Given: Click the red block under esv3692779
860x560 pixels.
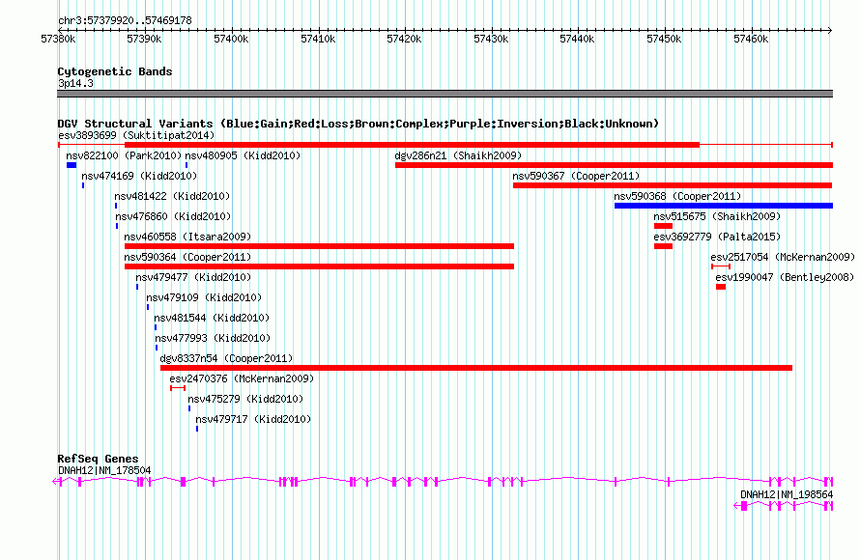Looking at the screenshot, I should coord(663,246).
